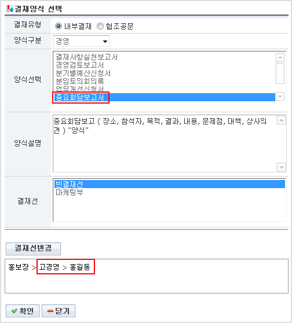Click down arrow of 양식설명 scrollbar

[281, 167]
